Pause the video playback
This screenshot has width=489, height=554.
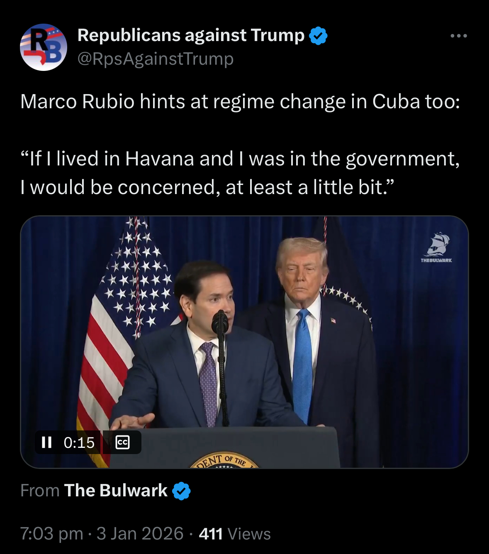47,442
